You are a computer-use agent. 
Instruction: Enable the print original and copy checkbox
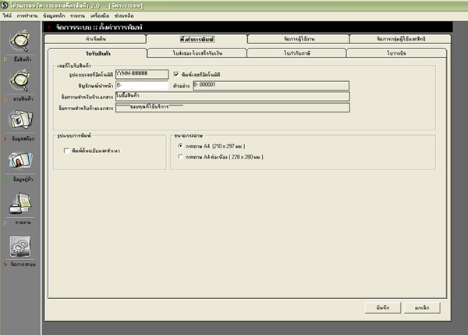click(x=66, y=150)
